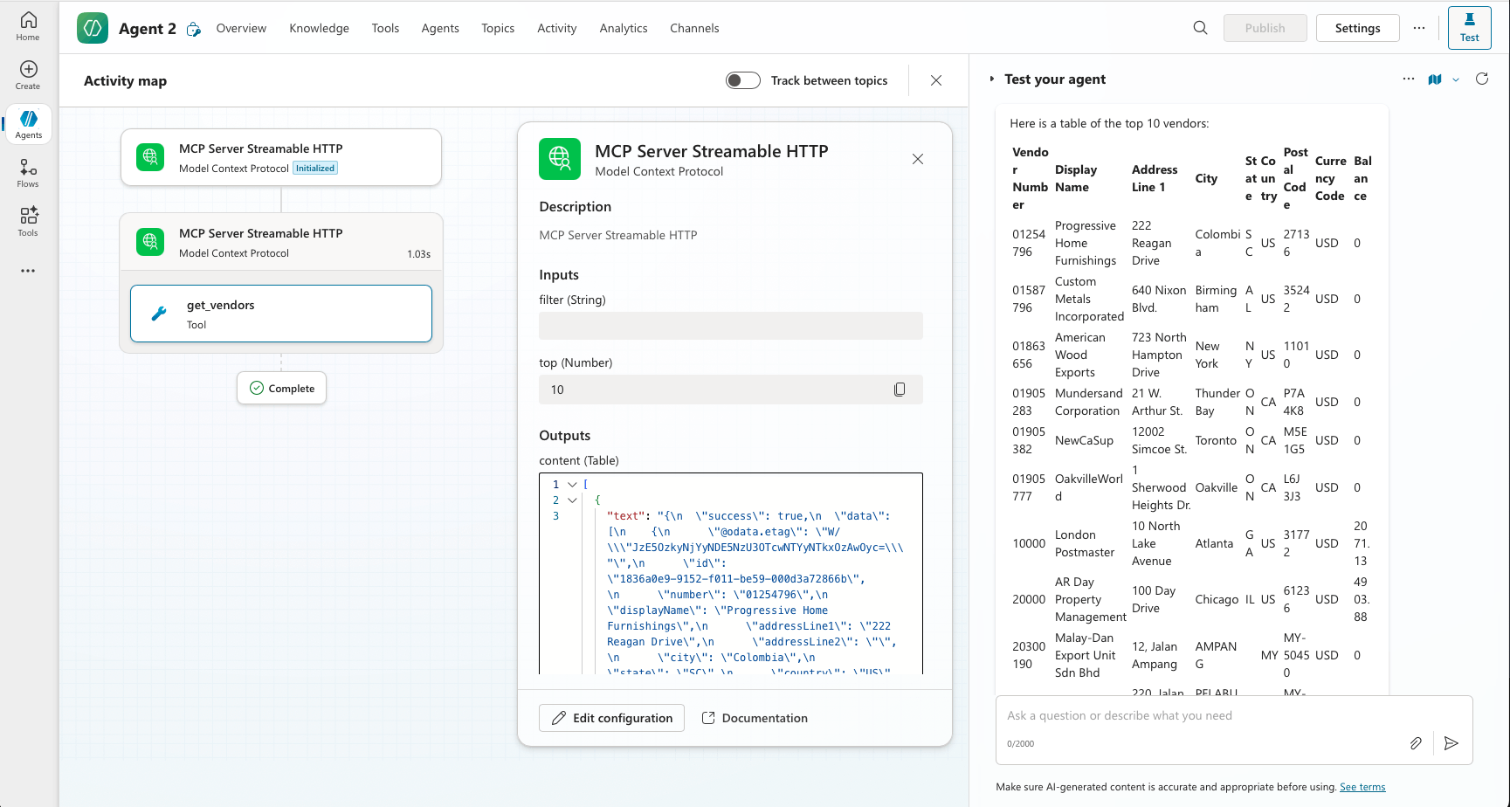Attach a file in the chat input

click(x=1416, y=743)
